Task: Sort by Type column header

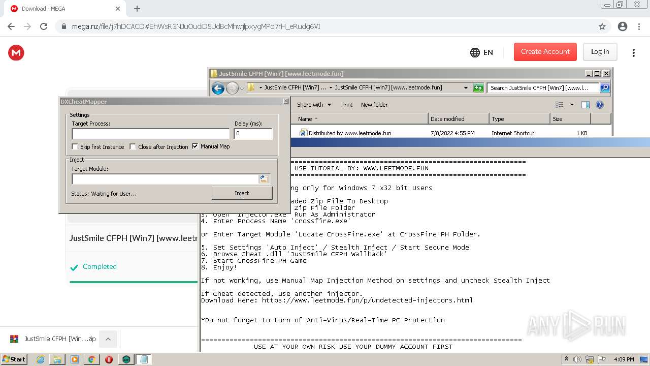Action: [x=520, y=119]
